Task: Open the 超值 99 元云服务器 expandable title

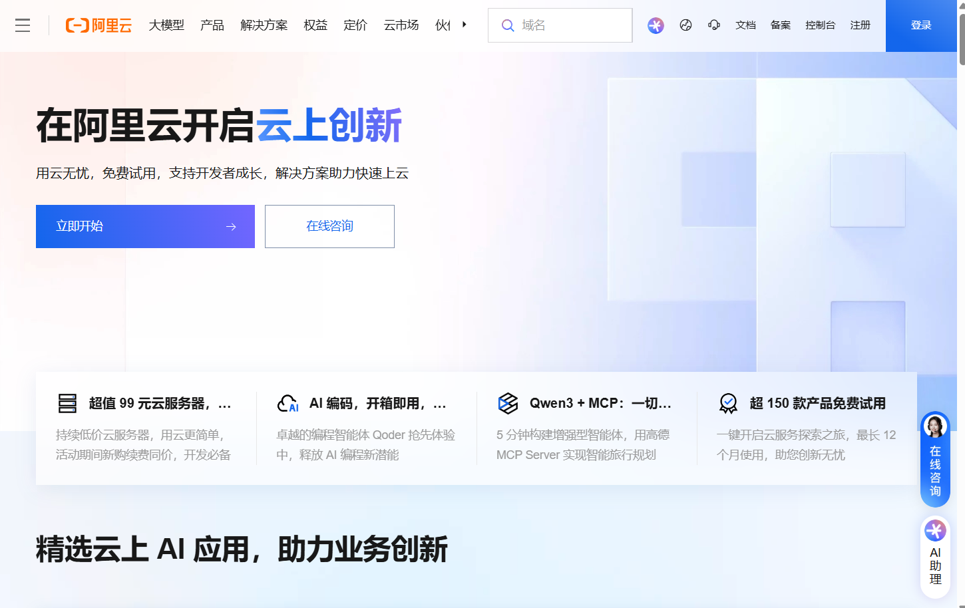Action: [x=160, y=403]
